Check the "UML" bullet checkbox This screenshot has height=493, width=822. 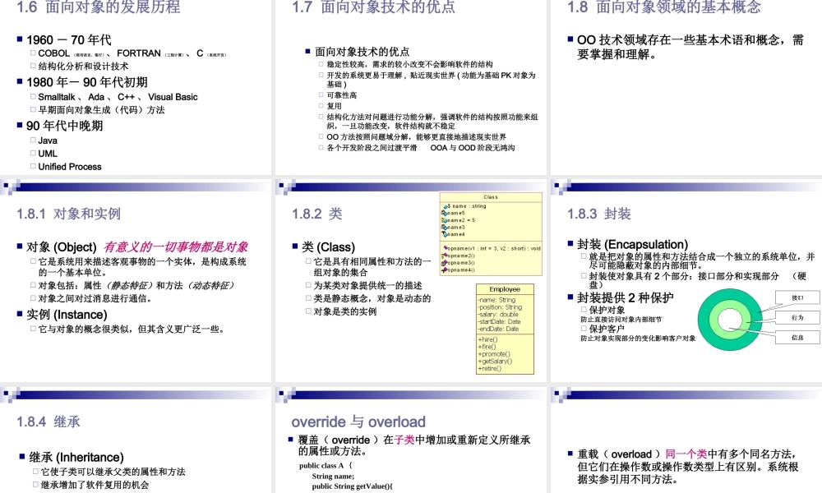click(x=33, y=154)
